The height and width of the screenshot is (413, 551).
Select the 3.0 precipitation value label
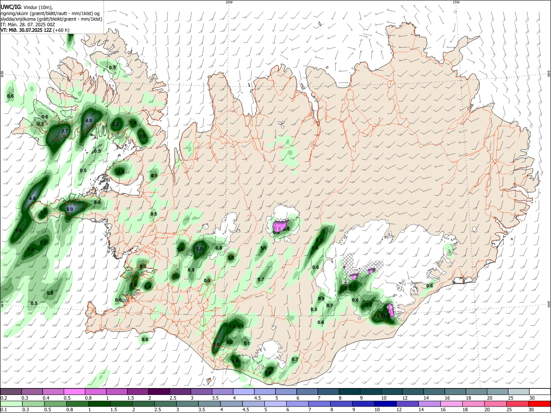pyautogui.click(x=199, y=249)
